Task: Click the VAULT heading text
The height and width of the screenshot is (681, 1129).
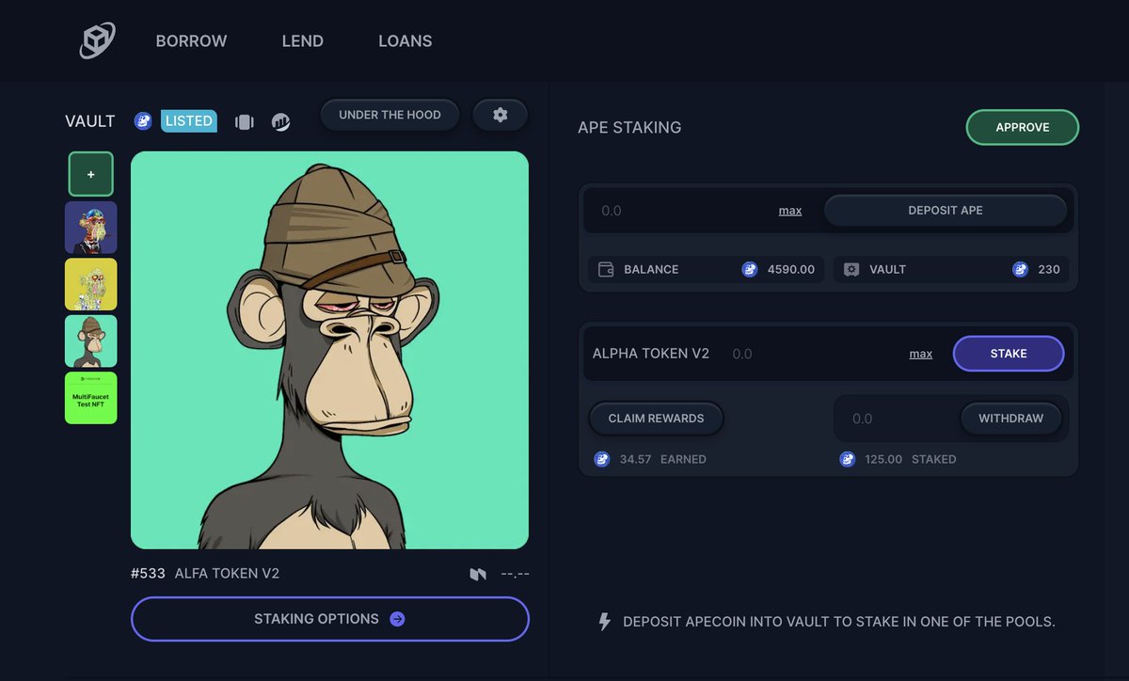Action: point(90,121)
